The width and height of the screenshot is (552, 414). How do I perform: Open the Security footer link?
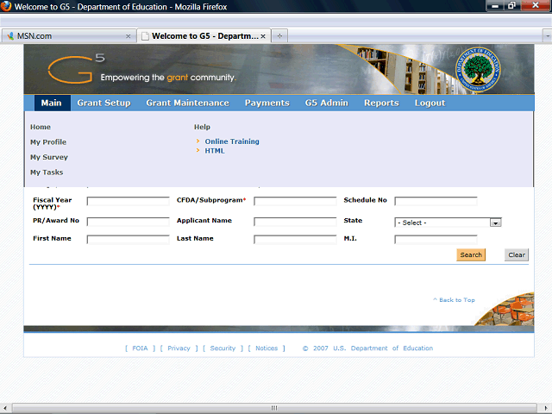[223, 348]
